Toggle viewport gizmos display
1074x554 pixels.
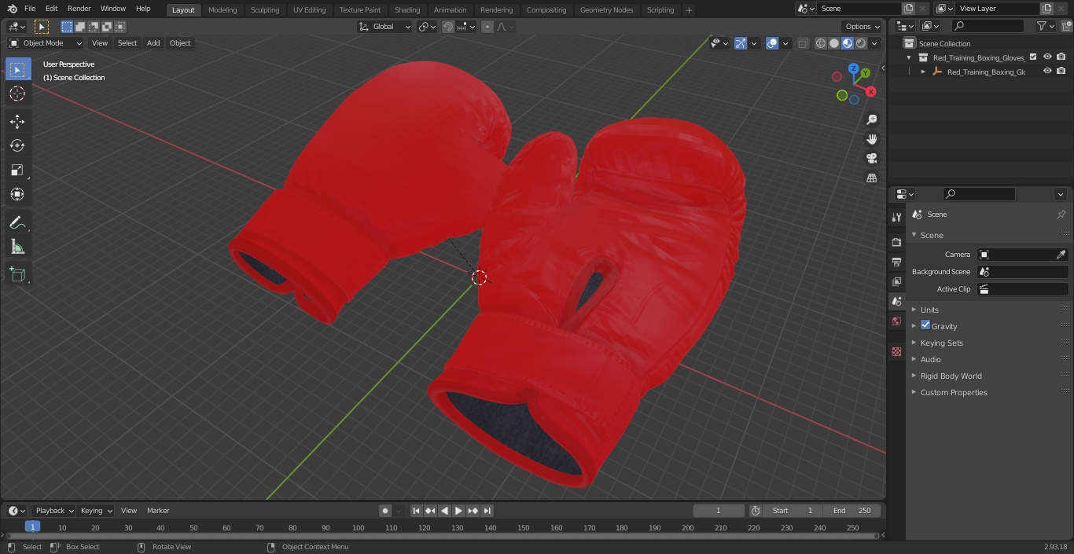741,43
